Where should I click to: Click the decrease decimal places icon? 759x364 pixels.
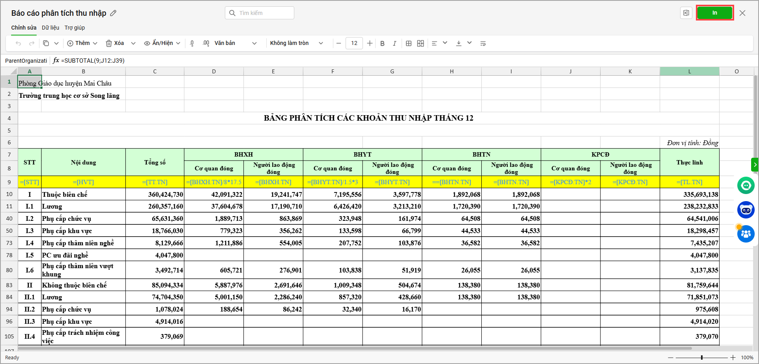point(192,43)
